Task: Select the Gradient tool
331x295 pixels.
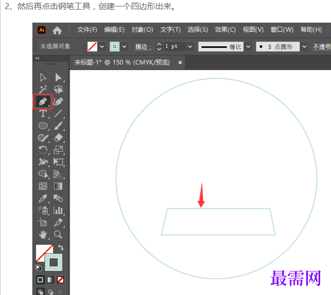Action: (58, 186)
